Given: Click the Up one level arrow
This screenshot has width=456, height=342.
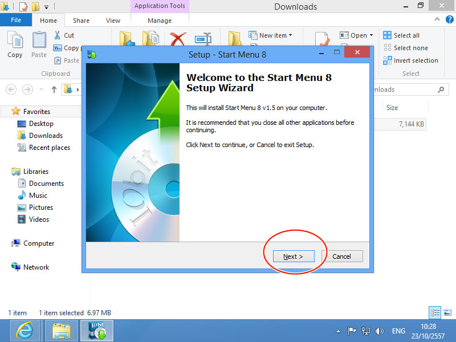Looking at the screenshot, I should click(x=54, y=89).
